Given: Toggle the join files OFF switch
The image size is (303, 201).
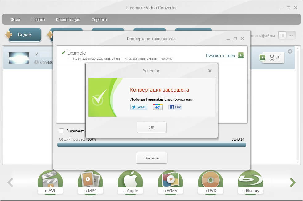Looking at the screenshot, I should [287, 35].
